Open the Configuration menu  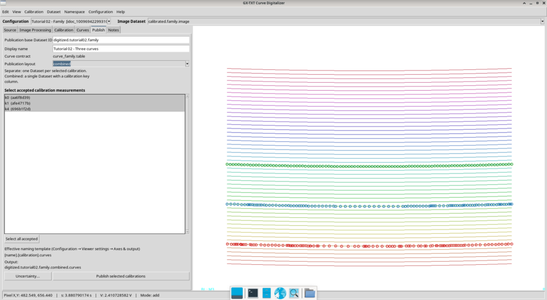100,12
